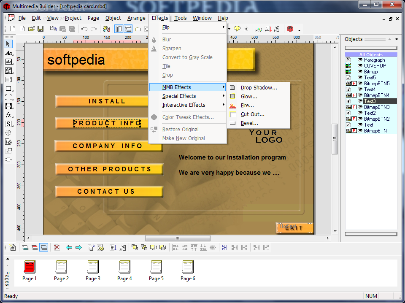Select the text Aa tool
The image size is (405, 303).
pos(8,53)
